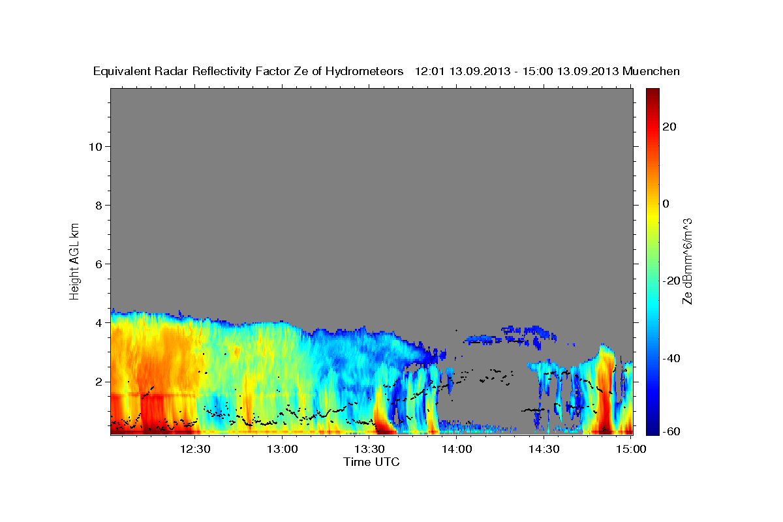This screenshot has width=783, height=522.
Task: Click the colorbar tick value '-40'
Action: tap(671, 358)
